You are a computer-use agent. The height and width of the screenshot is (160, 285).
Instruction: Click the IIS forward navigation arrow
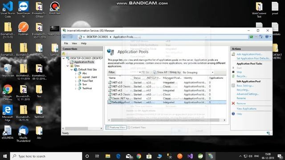(x=71, y=37)
